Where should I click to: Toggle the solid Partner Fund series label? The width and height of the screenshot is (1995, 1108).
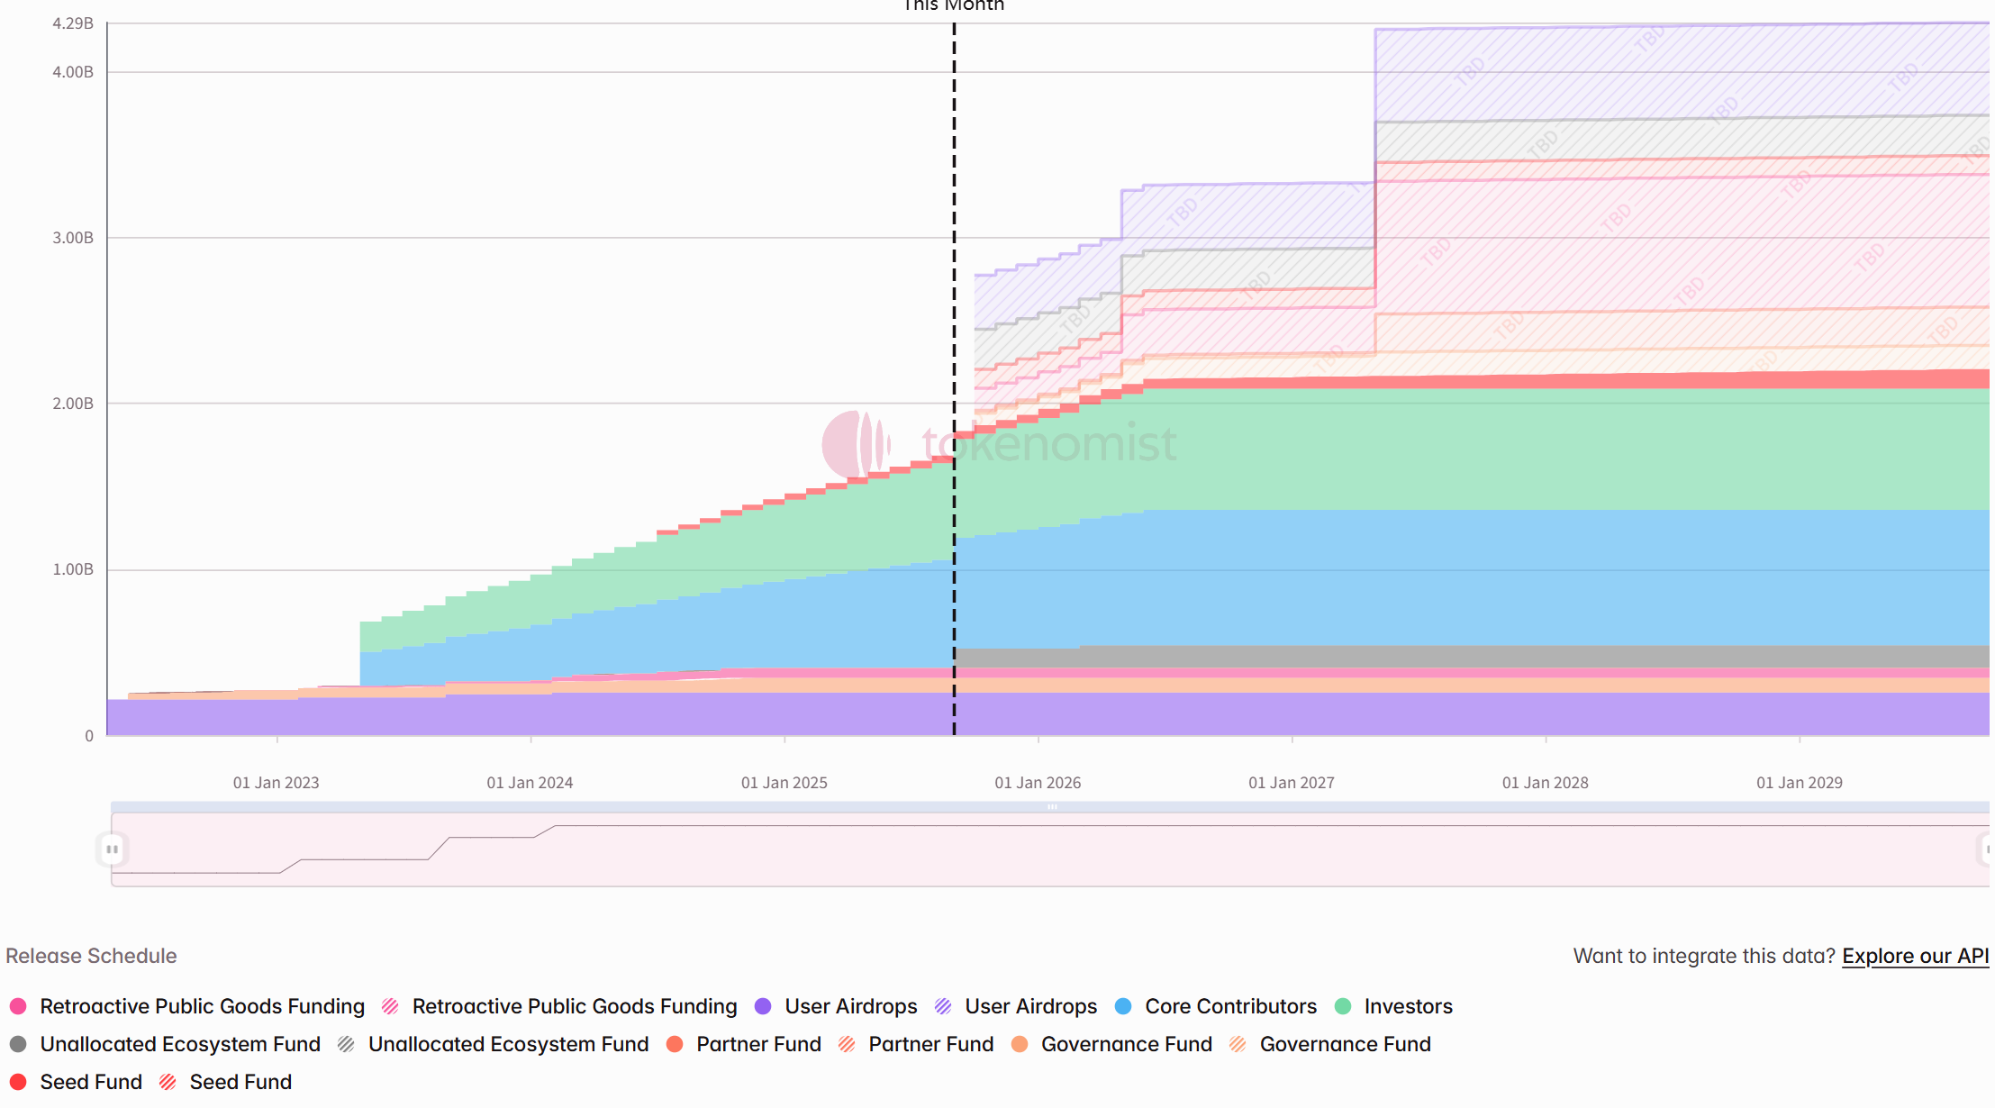tap(758, 1044)
